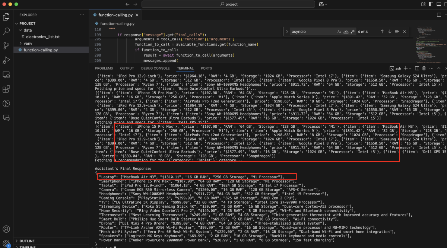Maximize the panel with the up chevron
447x248 pixels.
click(439, 68)
